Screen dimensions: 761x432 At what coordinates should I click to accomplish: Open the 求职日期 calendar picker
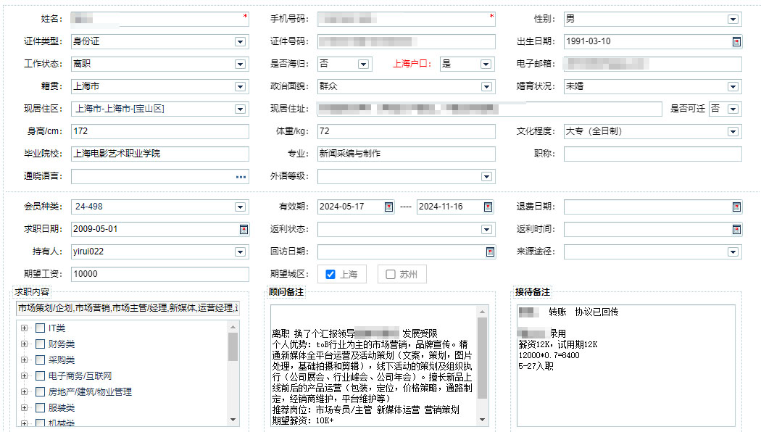tap(244, 230)
